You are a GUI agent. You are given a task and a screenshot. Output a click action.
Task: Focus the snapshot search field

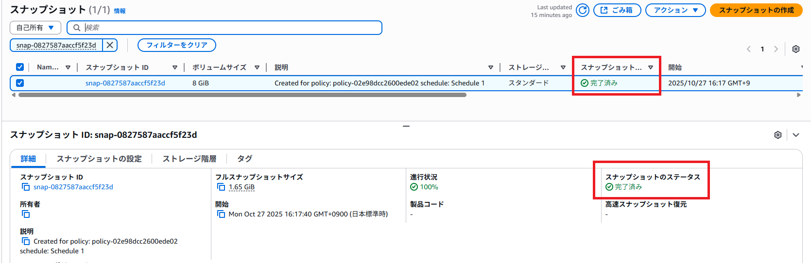228,28
